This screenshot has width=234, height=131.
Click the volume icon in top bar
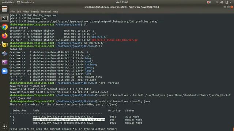[x=222, y=2]
